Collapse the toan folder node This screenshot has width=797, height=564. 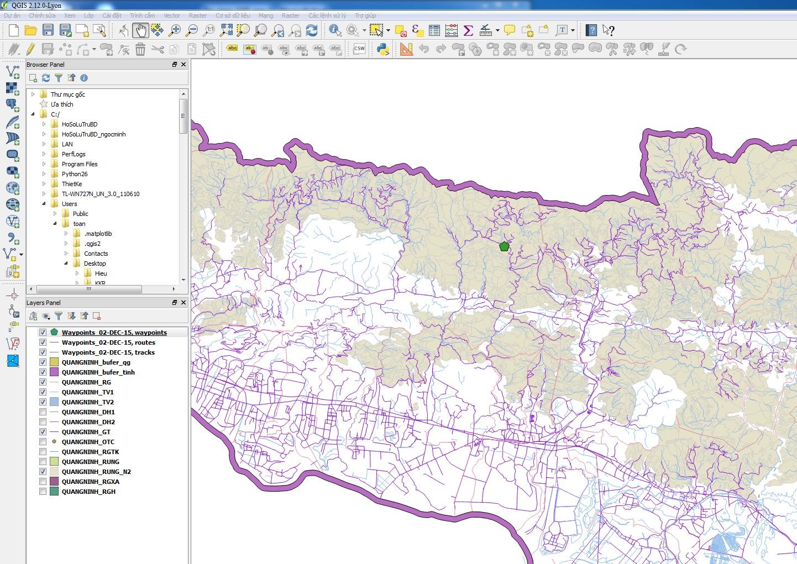(x=55, y=224)
